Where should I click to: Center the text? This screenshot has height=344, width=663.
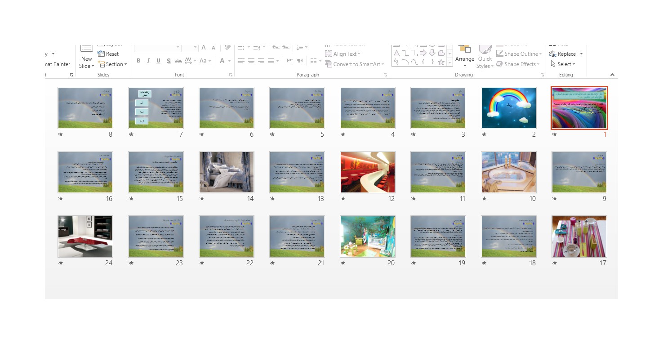251,61
